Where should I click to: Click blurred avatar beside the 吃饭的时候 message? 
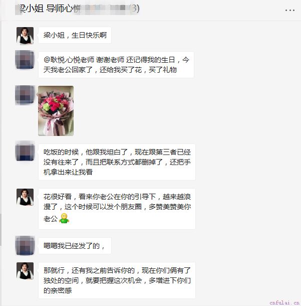tap(25, 151)
